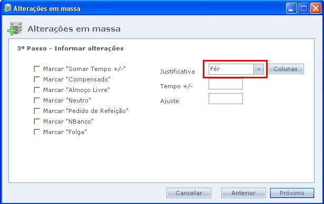
Task: Select the Marcar "Folga" checkbox
Action: coord(37,132)
